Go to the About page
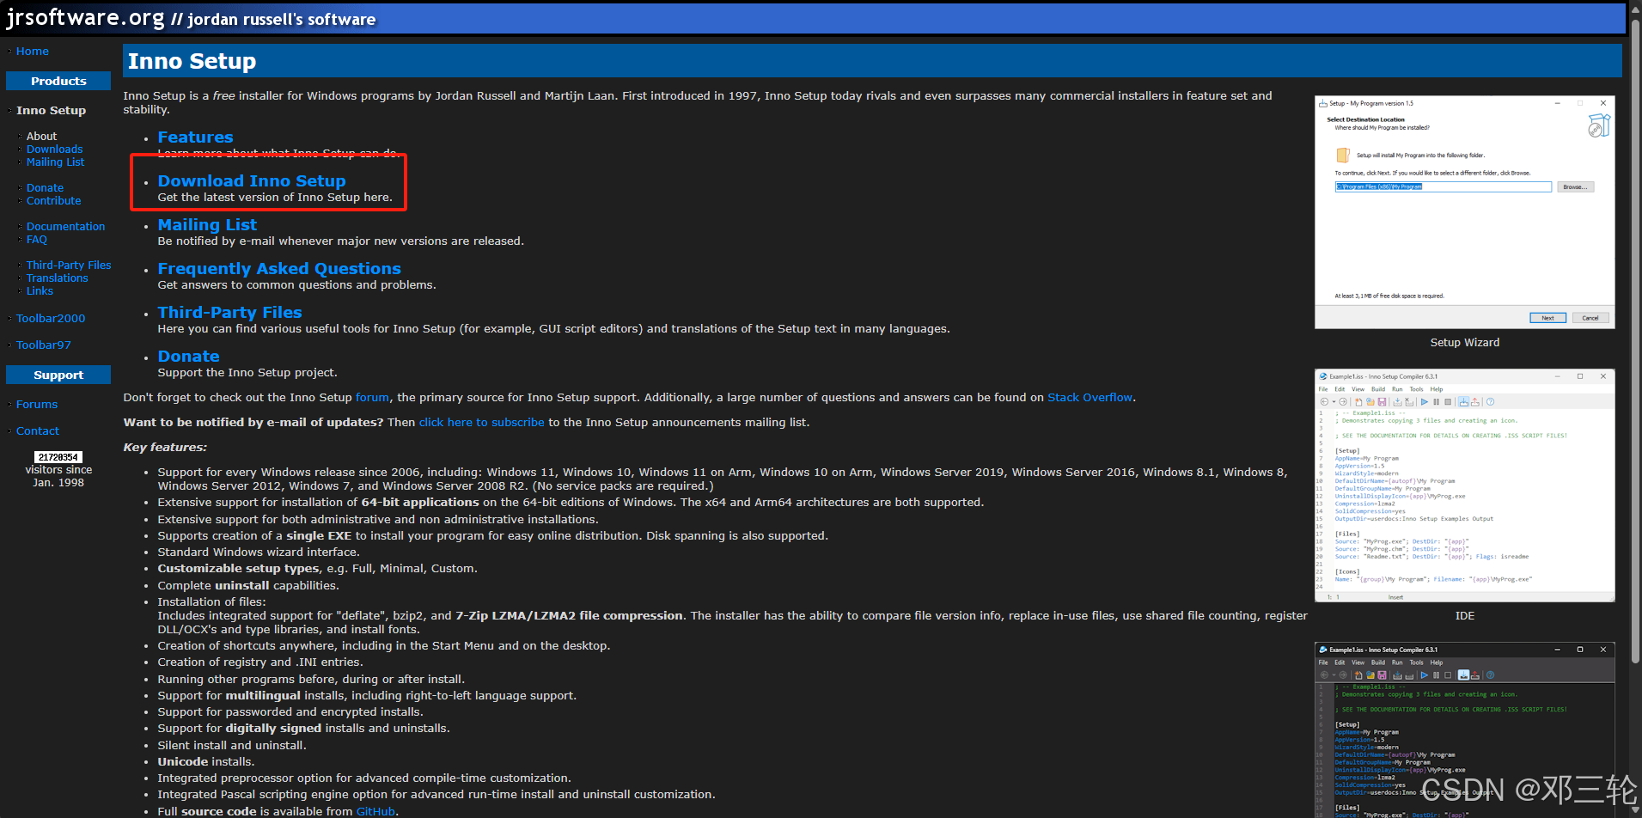 [x=41, y=137]
